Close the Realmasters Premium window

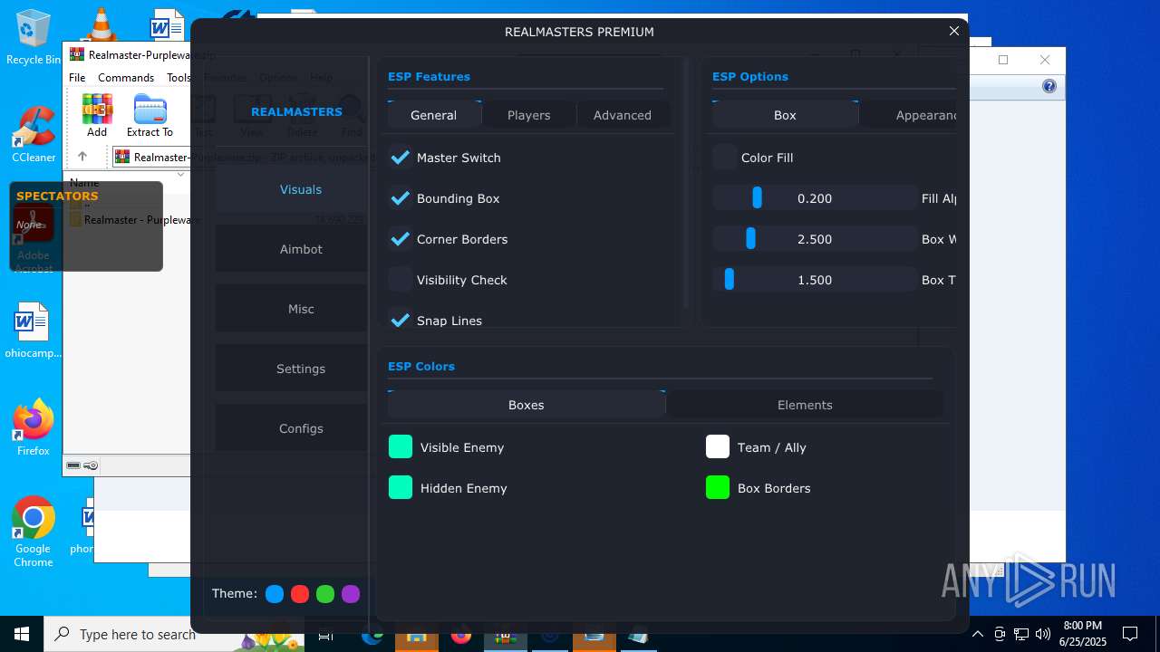point(953,31)
